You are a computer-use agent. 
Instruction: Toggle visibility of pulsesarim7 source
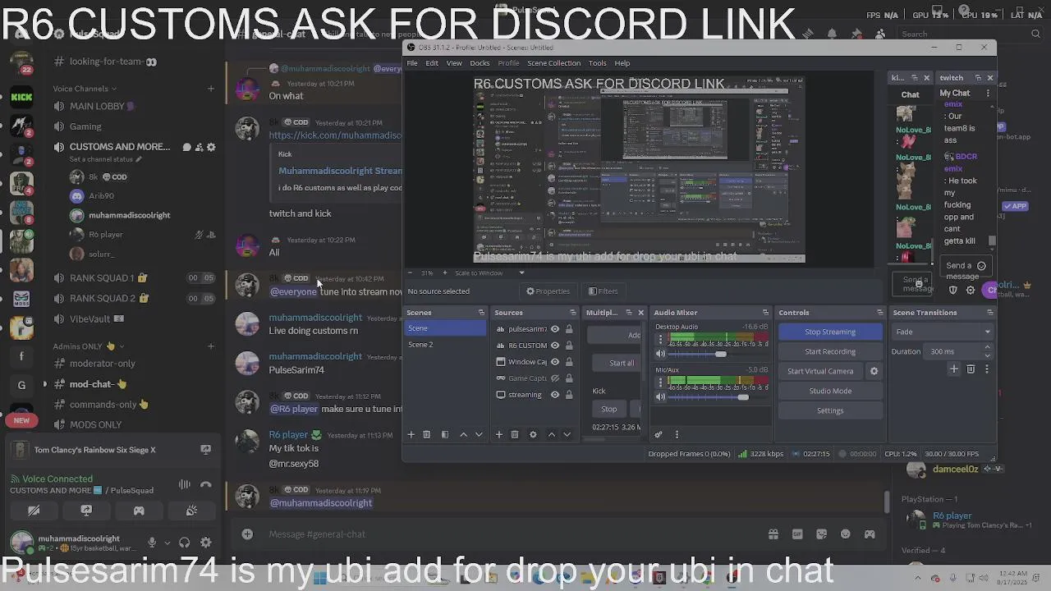pyautogui.click(x=555, y=329)
